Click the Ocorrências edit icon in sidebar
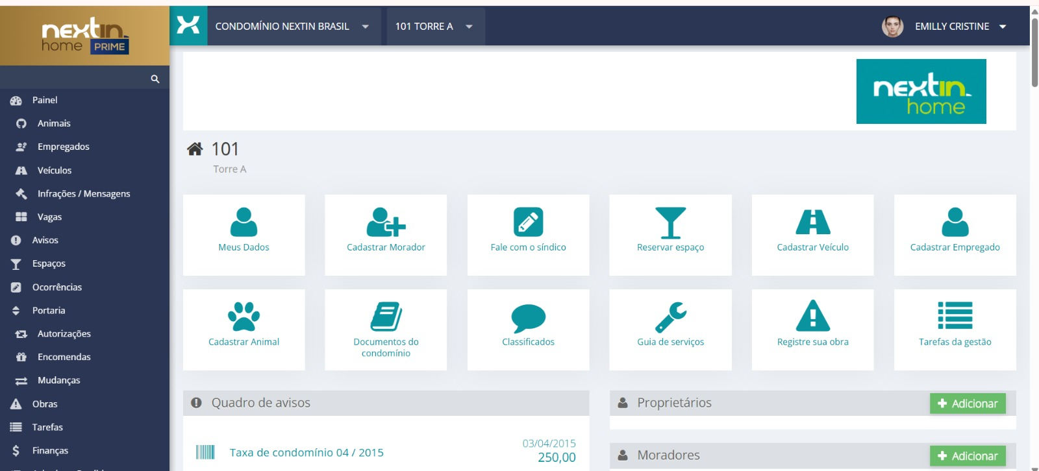The image size is (1039, 471). coord(16,287)
